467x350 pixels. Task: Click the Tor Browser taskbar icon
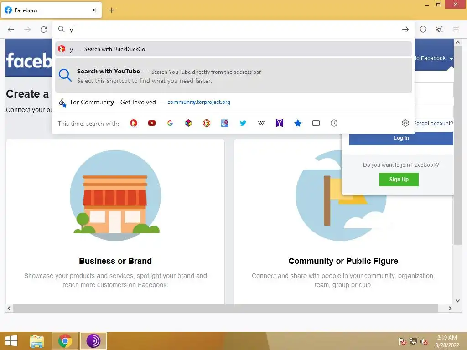(93, 341)
